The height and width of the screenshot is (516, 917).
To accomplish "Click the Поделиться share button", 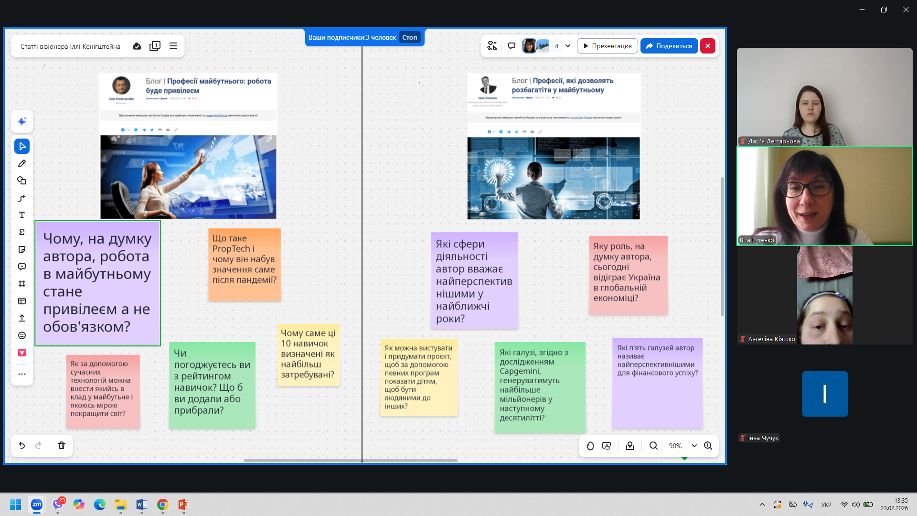I will tap(669, 46).
